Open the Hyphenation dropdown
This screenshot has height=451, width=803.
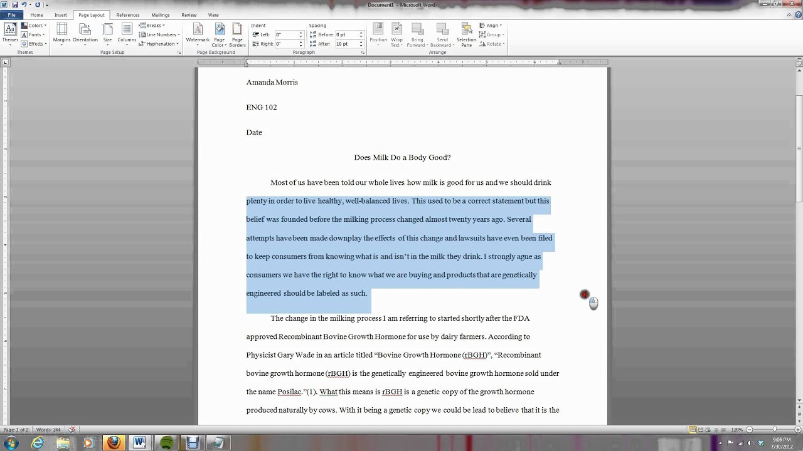(159, 44)
